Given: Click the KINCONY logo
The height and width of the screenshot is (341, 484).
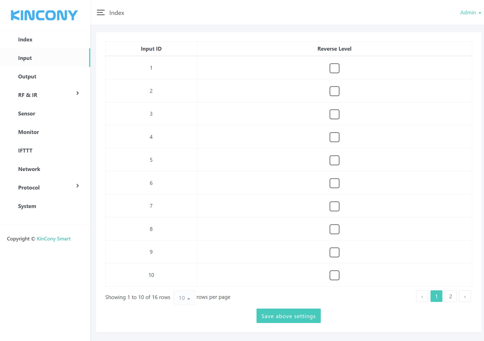Looking at the screenshot, I should (x=44, y=15).
